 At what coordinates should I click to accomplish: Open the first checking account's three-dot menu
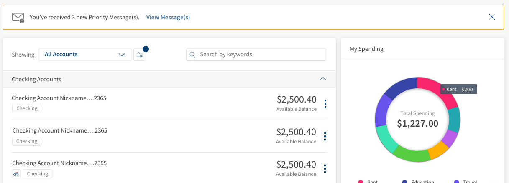pos(325,103)
